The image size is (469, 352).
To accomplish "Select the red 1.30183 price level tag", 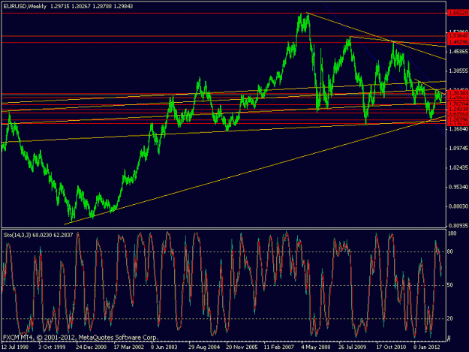I will pos(458,94).
